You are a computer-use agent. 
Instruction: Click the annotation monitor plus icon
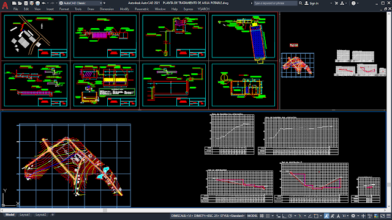tap(363, 216)
